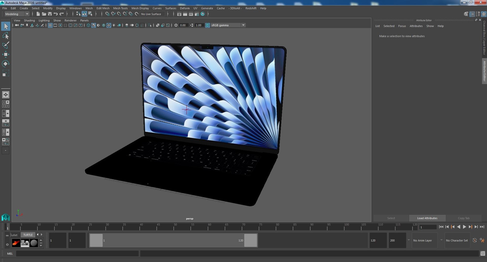Go to start of playback range
The height and width of the screenshot is (262, 487).
tap(441, 227)
